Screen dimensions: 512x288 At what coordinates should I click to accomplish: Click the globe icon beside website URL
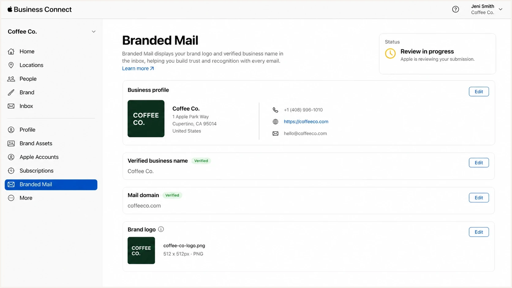(275, 122)
